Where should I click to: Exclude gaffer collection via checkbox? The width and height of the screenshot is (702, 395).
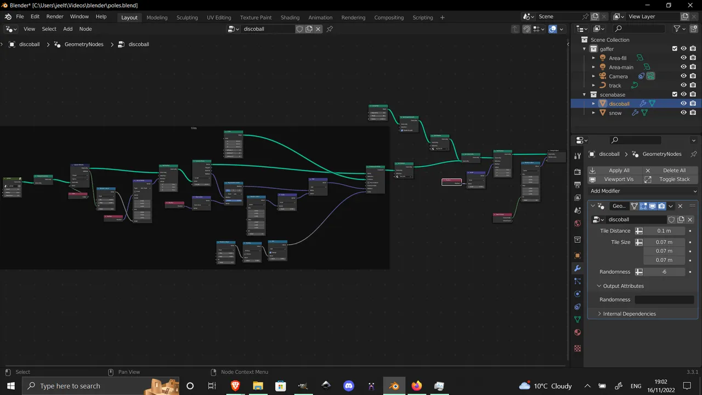(675, 49)
